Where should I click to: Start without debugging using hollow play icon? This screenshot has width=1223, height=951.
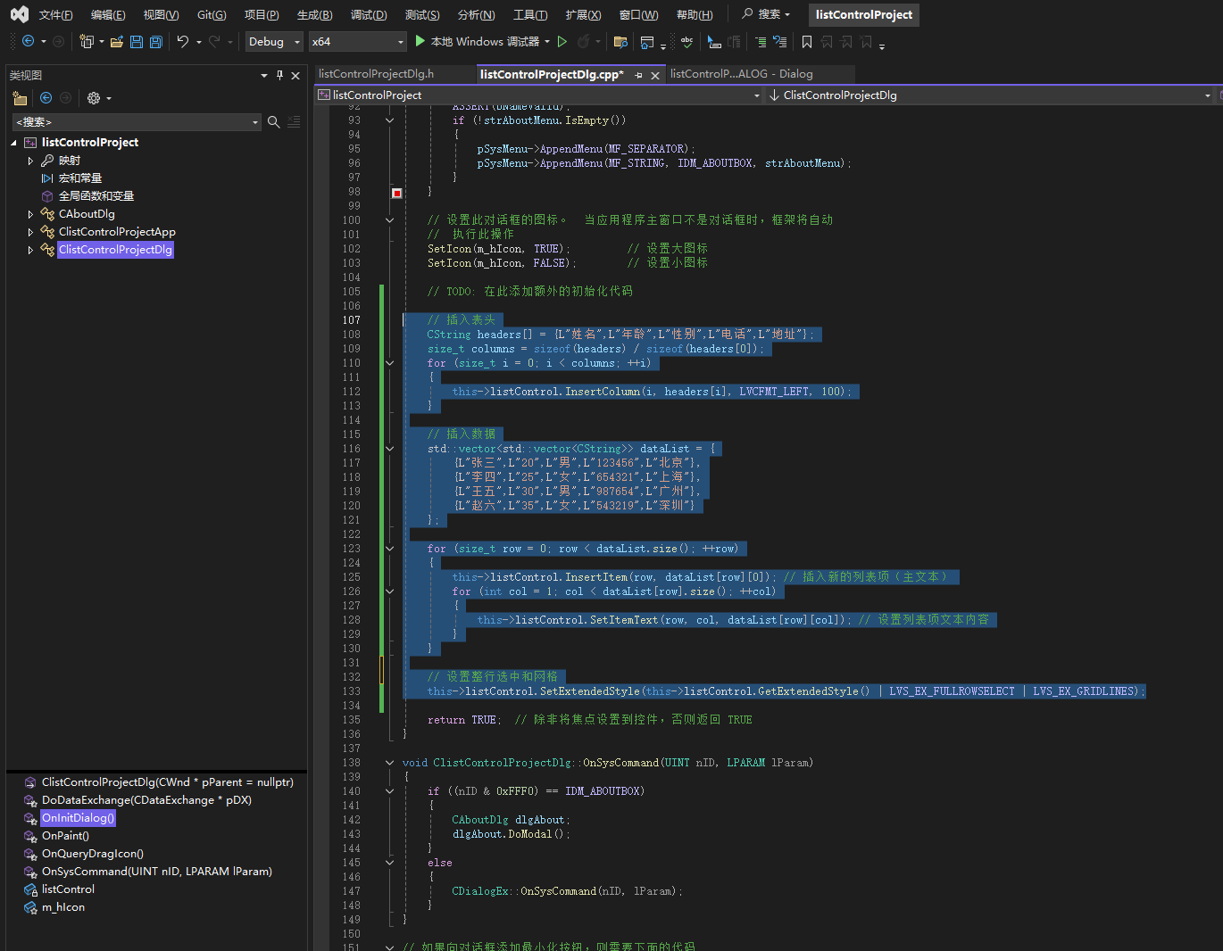pyautogui.click(x=562, y=42)
